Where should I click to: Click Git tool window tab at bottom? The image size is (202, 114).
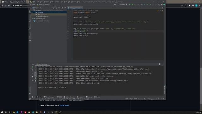tap(34, 97)
